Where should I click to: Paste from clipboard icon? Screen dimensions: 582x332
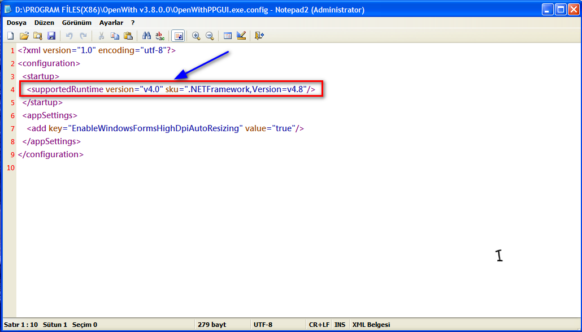point(128,36)
